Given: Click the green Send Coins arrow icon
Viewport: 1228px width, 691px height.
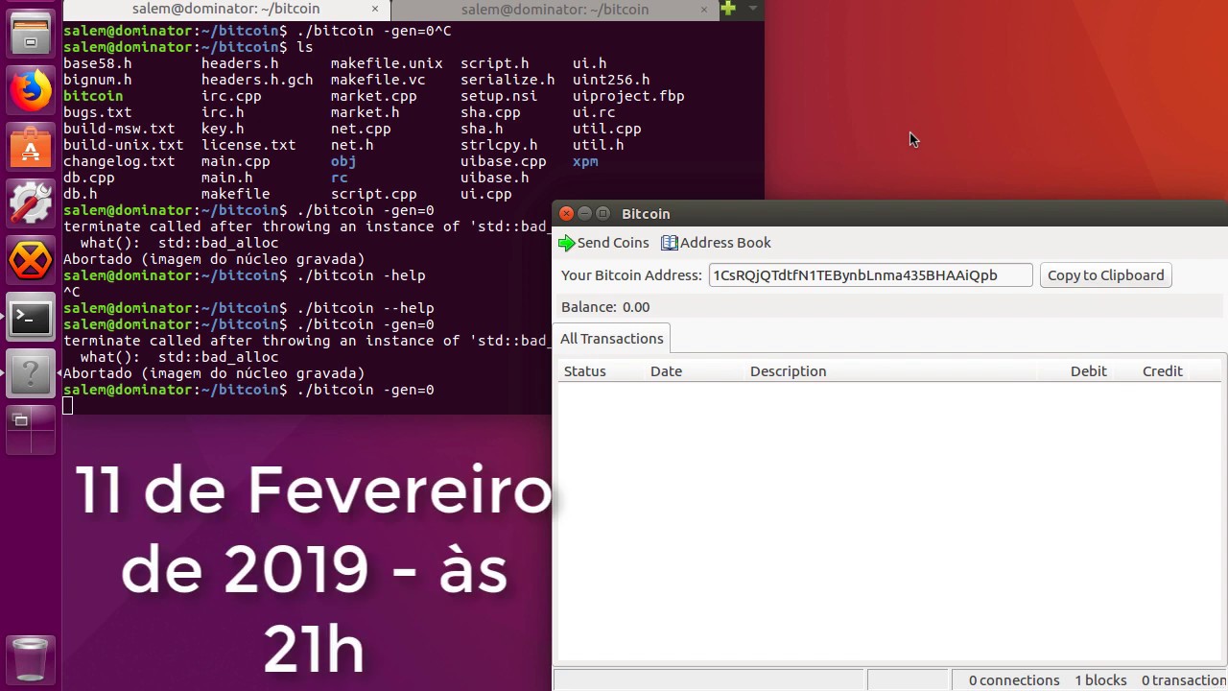Looking at the screenshot, I should point(566,243).
